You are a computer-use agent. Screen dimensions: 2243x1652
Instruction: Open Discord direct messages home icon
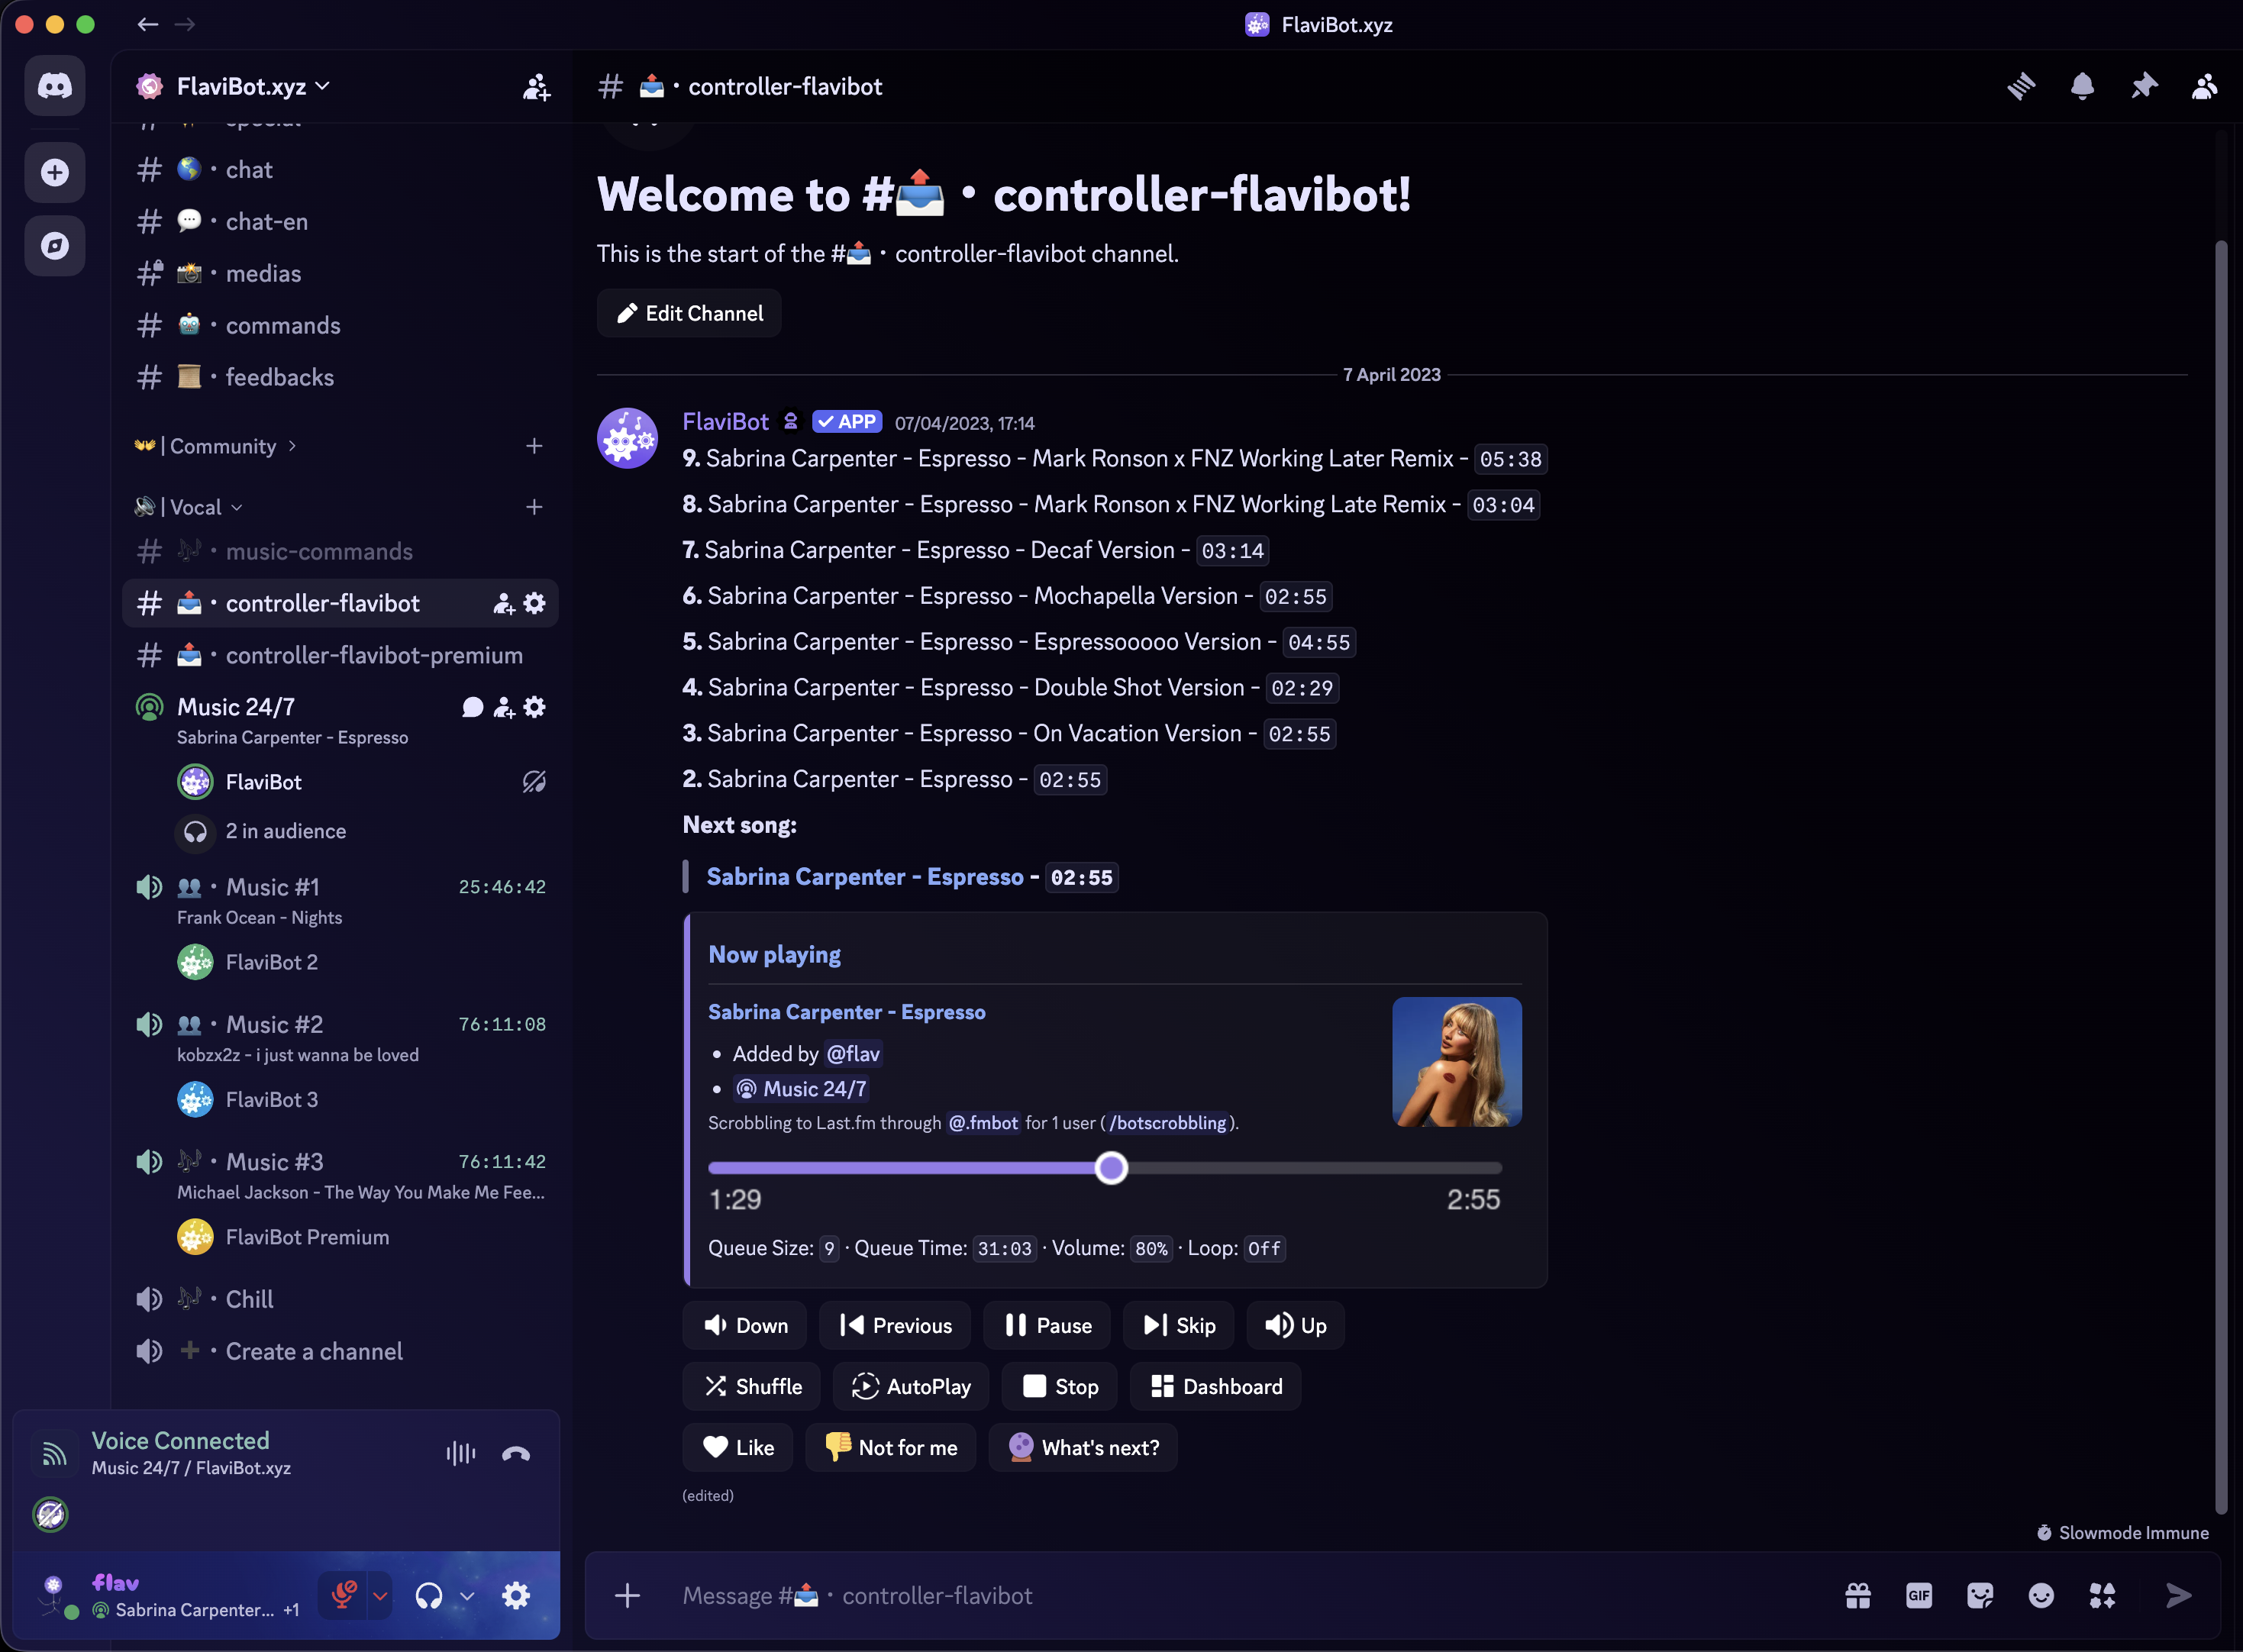(55, 86)
